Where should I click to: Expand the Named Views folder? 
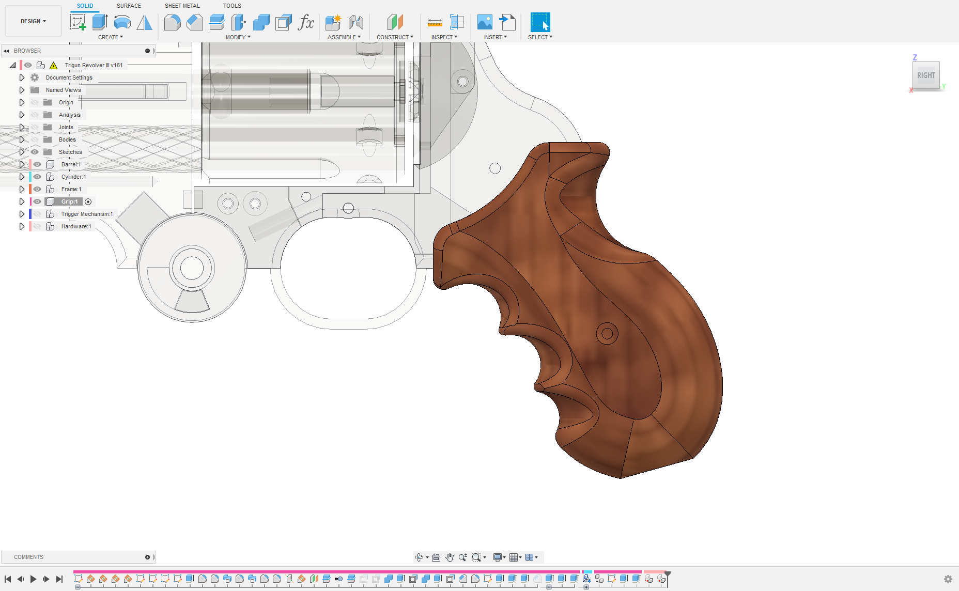tap(22, 90)
